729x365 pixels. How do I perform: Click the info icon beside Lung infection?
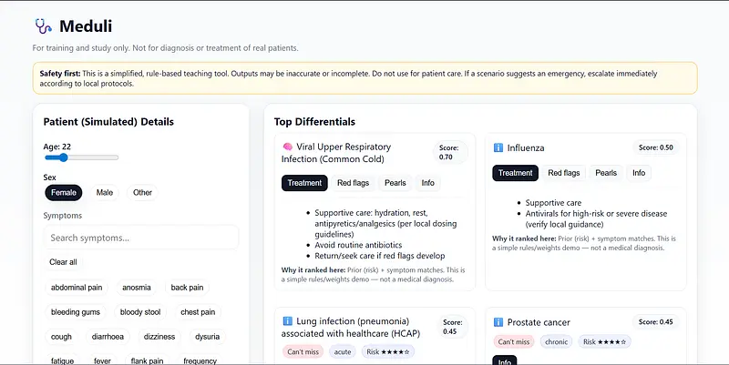pyautogui.click(x=287, y=321)
